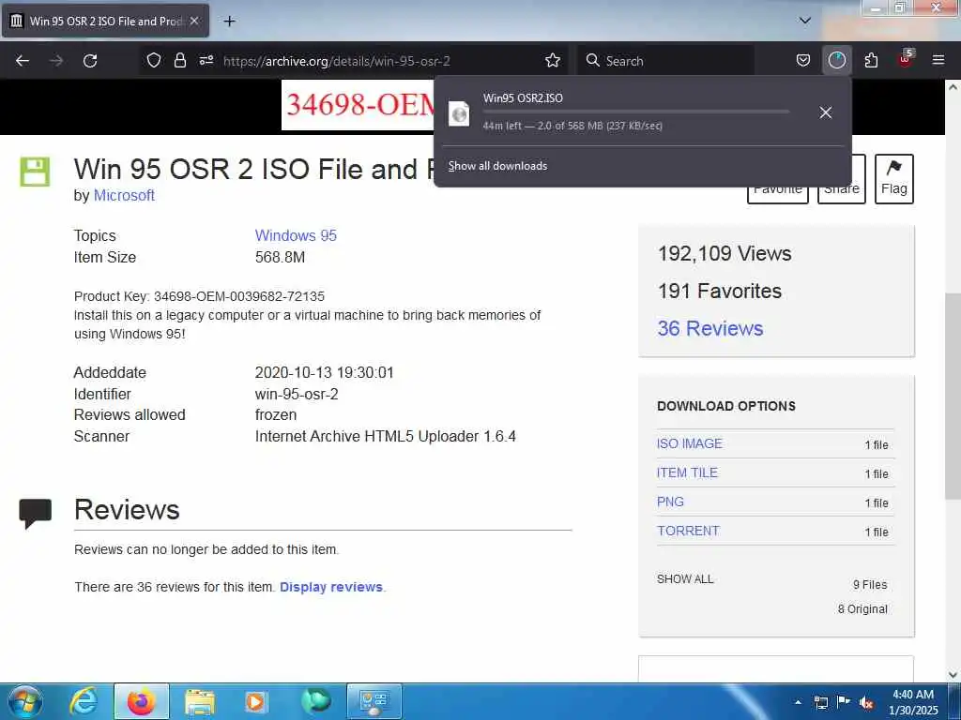Viewport: 961px width, 720px height.
Task: Click the Win 95 OSR 2 page heading
Action: click(254, 169)
